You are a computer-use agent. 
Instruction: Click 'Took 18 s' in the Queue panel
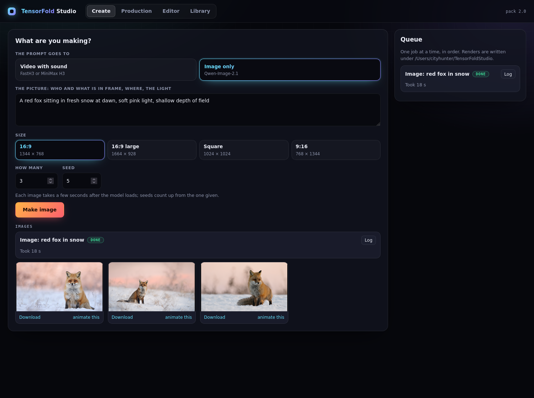click(415, 85)
